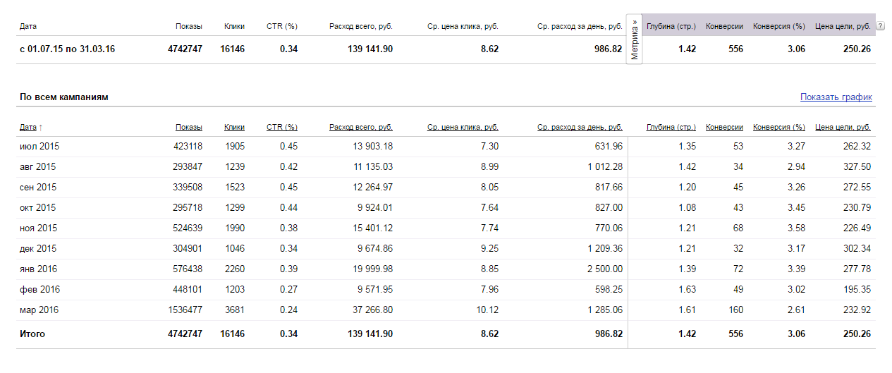Sort by underlined Расход всего, руб. header
Viewport: 892px width, 373px height.
361,128
